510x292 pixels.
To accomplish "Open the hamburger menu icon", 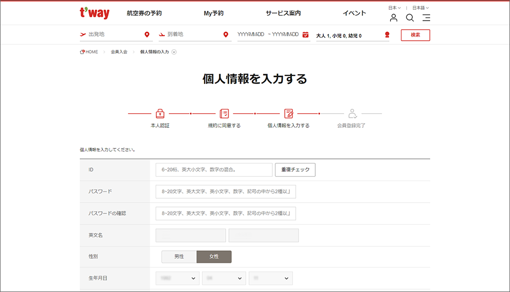I will pyautogui.click(x=426, y=18).
